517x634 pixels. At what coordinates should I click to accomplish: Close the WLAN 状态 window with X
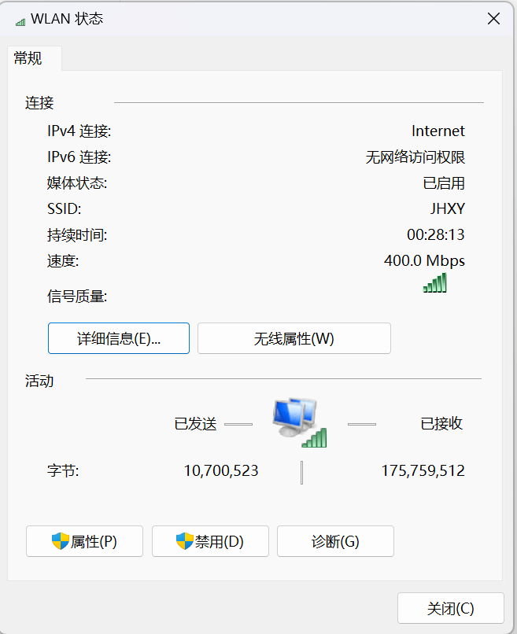click(493, 19)
